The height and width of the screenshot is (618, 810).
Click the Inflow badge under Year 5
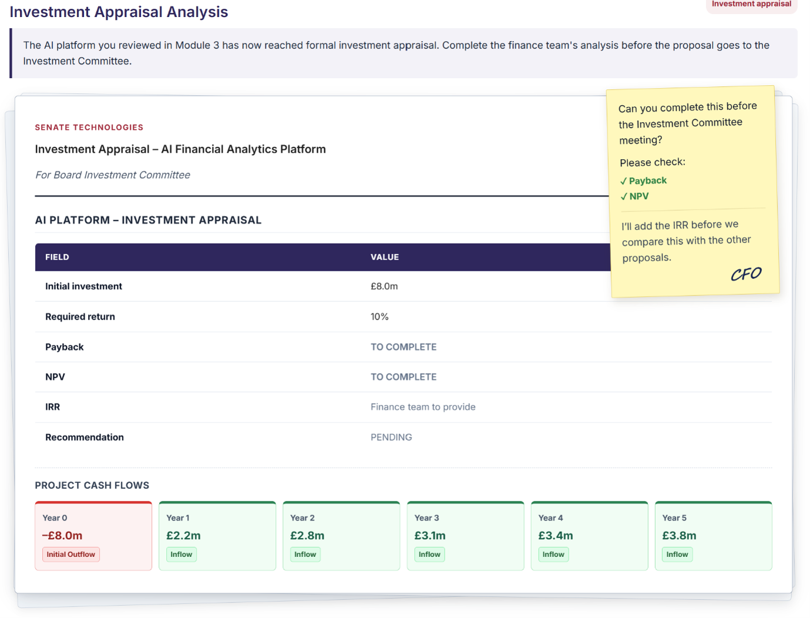(677, 555)
